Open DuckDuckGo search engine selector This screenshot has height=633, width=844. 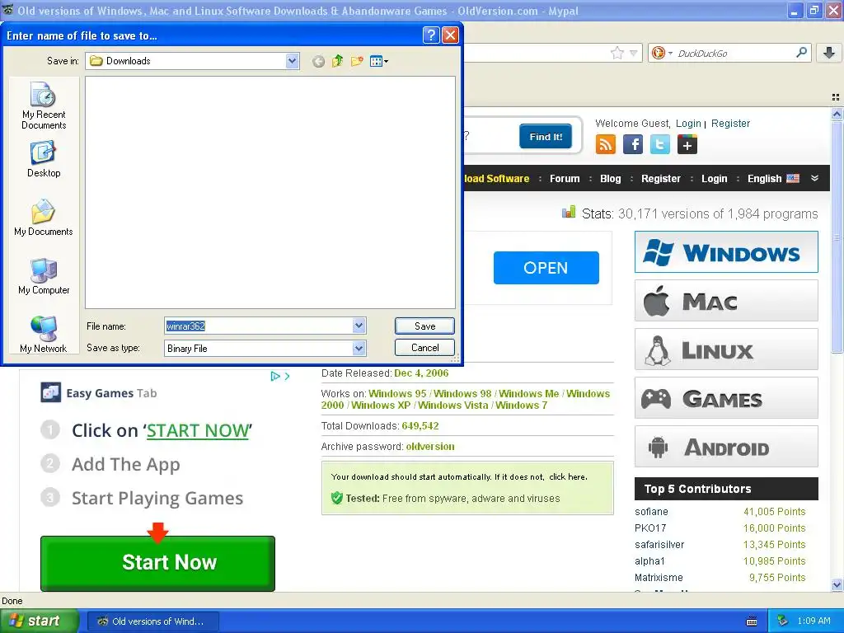(x=662, y=53)
